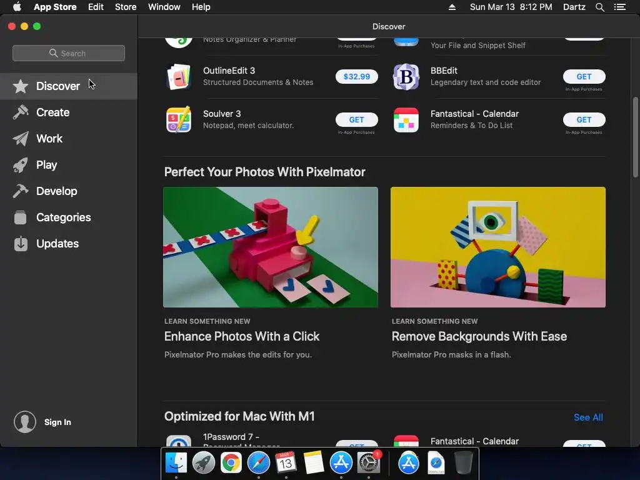Screen dimensions: 640x480
Task: Open the App Store menu
Action: coord(55,7)
